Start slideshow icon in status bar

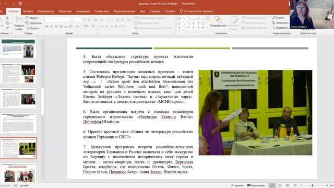click(x=295, y=185)
